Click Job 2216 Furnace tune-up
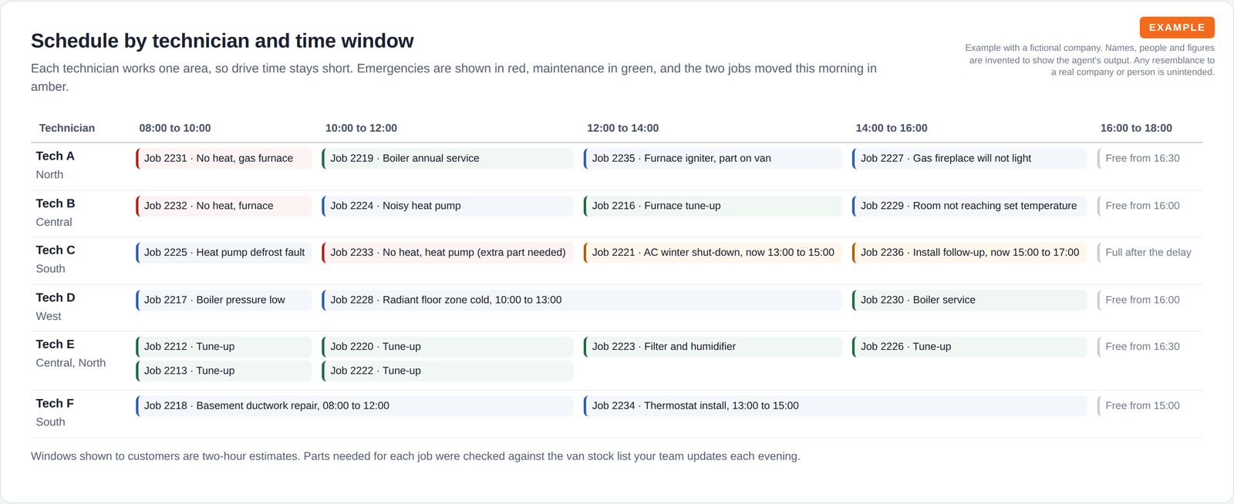1234x504 pixels. tap(713, 206)
